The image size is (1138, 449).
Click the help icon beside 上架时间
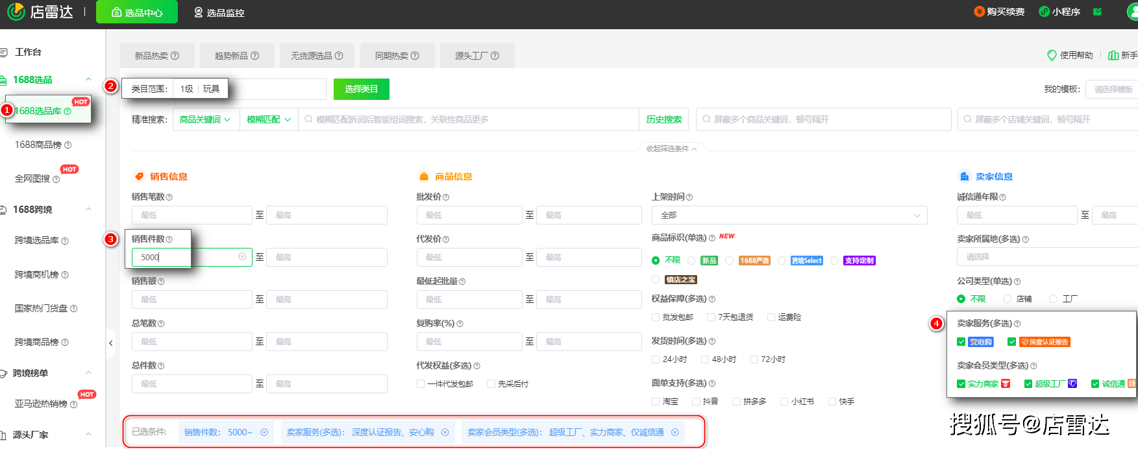click(689, 197)
